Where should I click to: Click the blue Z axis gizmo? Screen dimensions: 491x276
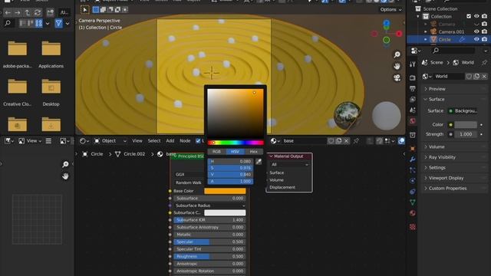pos(387,23)
